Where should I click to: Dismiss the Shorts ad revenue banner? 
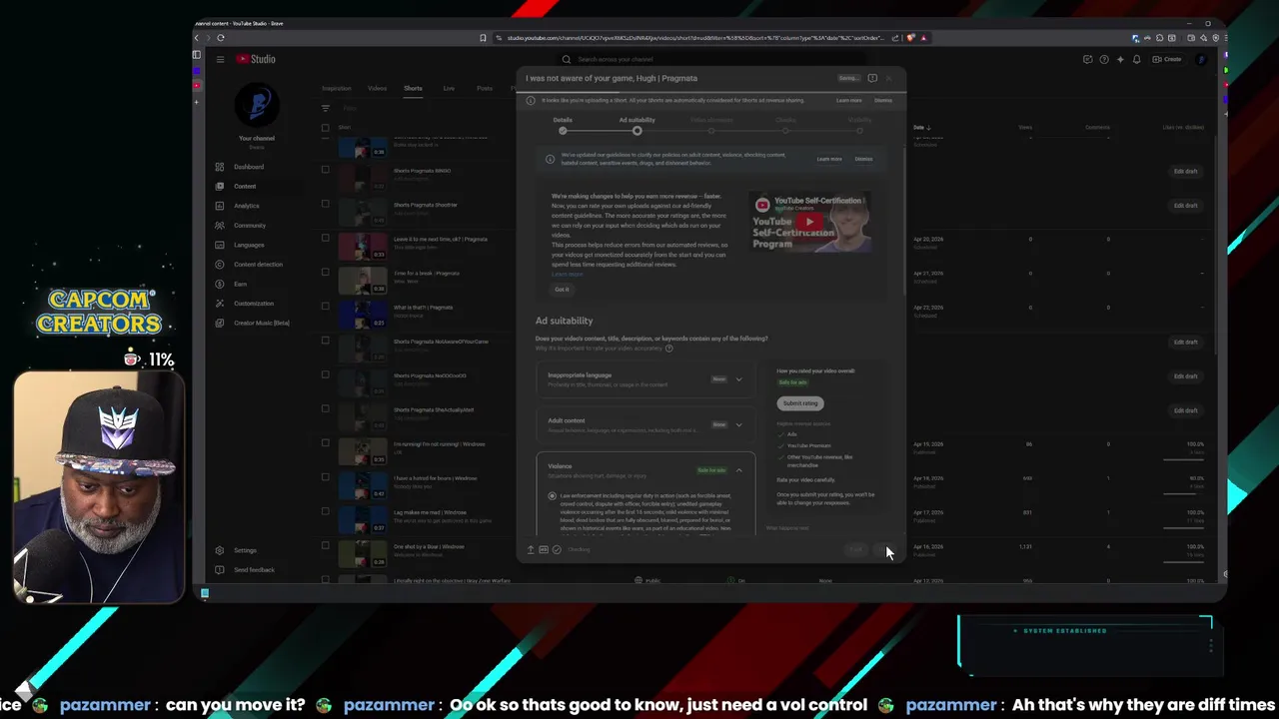coord(883,101)
